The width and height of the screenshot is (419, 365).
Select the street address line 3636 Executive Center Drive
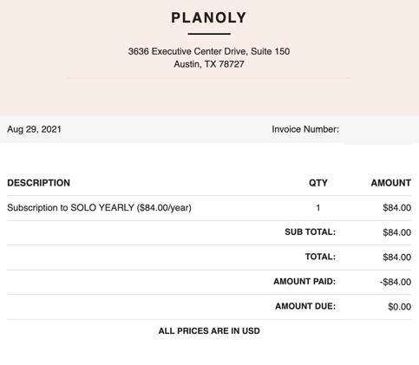point(209,51)
